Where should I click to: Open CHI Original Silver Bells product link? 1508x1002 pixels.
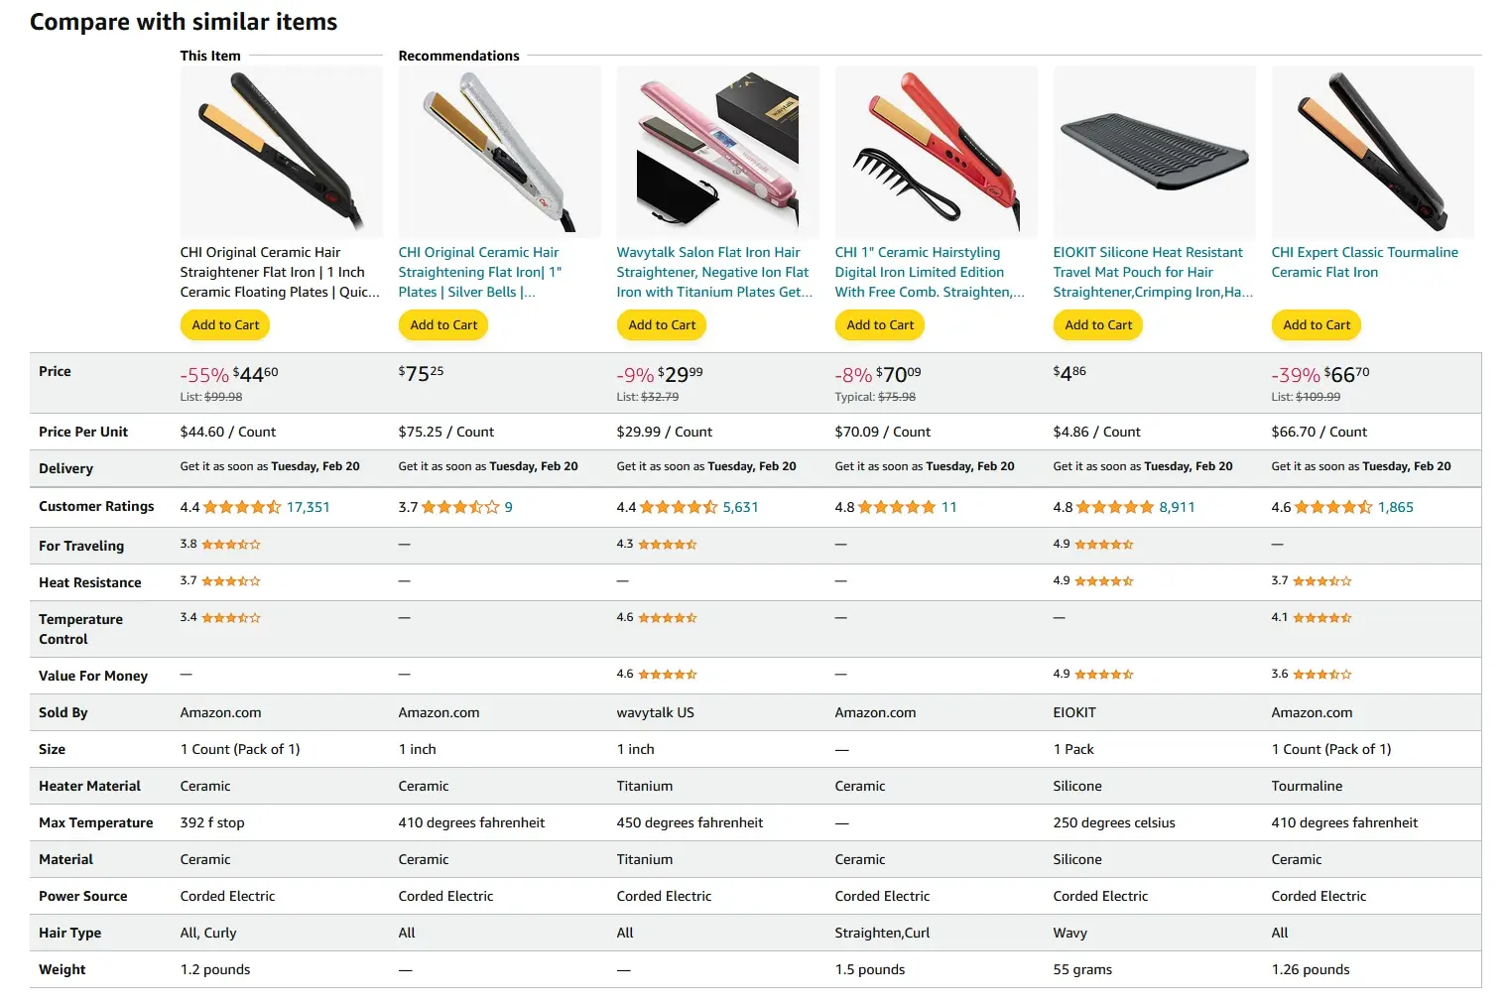tap(480, 272)
